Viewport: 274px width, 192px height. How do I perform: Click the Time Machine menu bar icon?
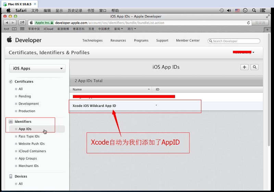(x=221, y=11)
